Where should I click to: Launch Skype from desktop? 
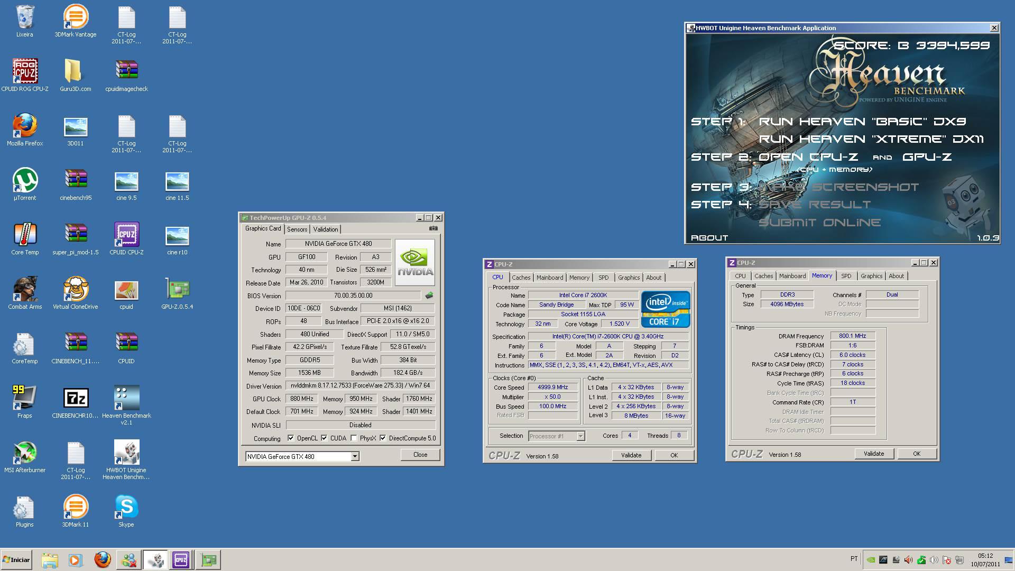[126, 511]
